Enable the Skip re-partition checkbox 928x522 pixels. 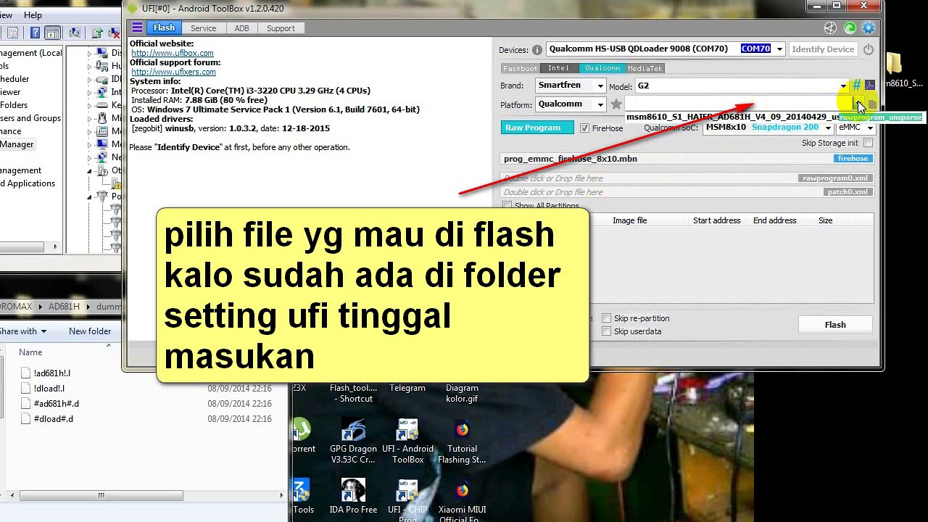click(x=606, y=318)
